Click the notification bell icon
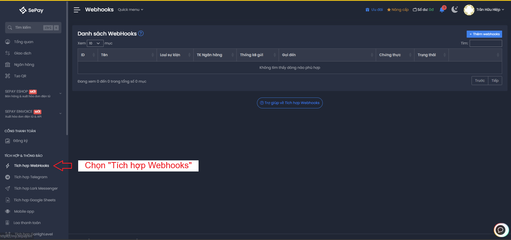Viewport: 511px width, 240px height. pyautogui.click(x=442, y=10)
